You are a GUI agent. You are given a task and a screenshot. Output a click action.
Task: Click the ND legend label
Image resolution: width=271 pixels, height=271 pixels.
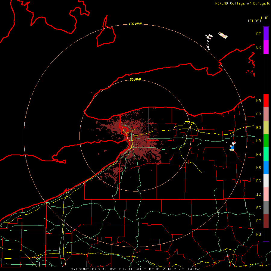(258, 235)
